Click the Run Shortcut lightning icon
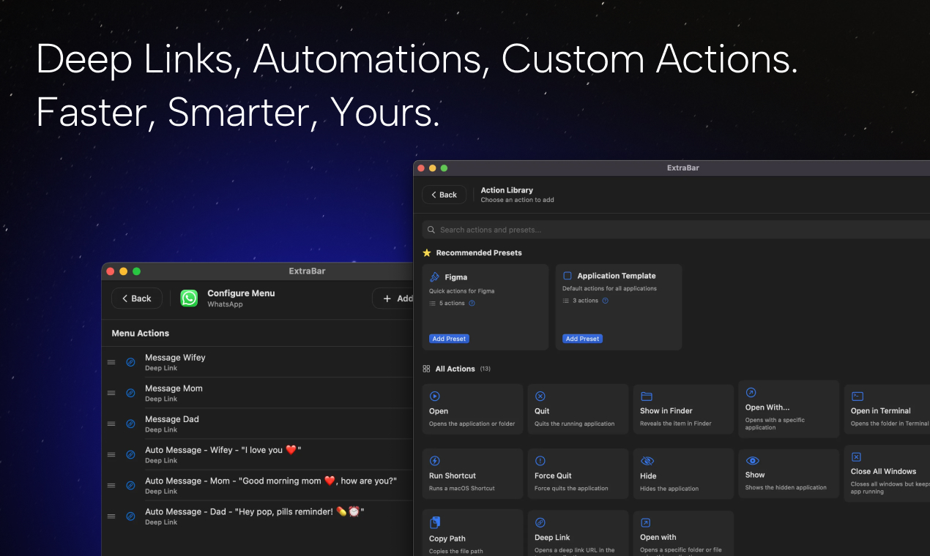This screenshot has height=556, width=930. point(434,460)
